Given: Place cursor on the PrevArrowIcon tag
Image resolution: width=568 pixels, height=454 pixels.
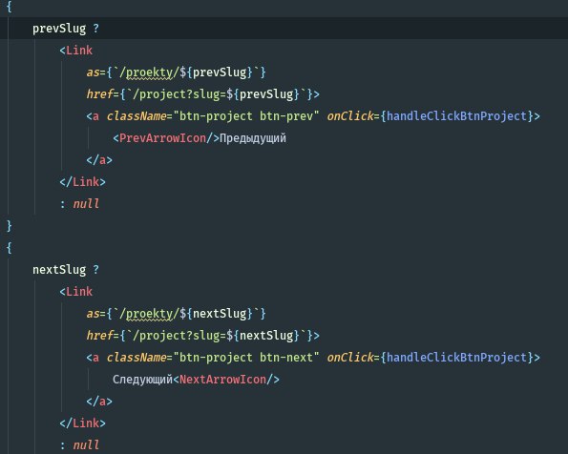Looking at the screenshot, I should coord(162,138).
